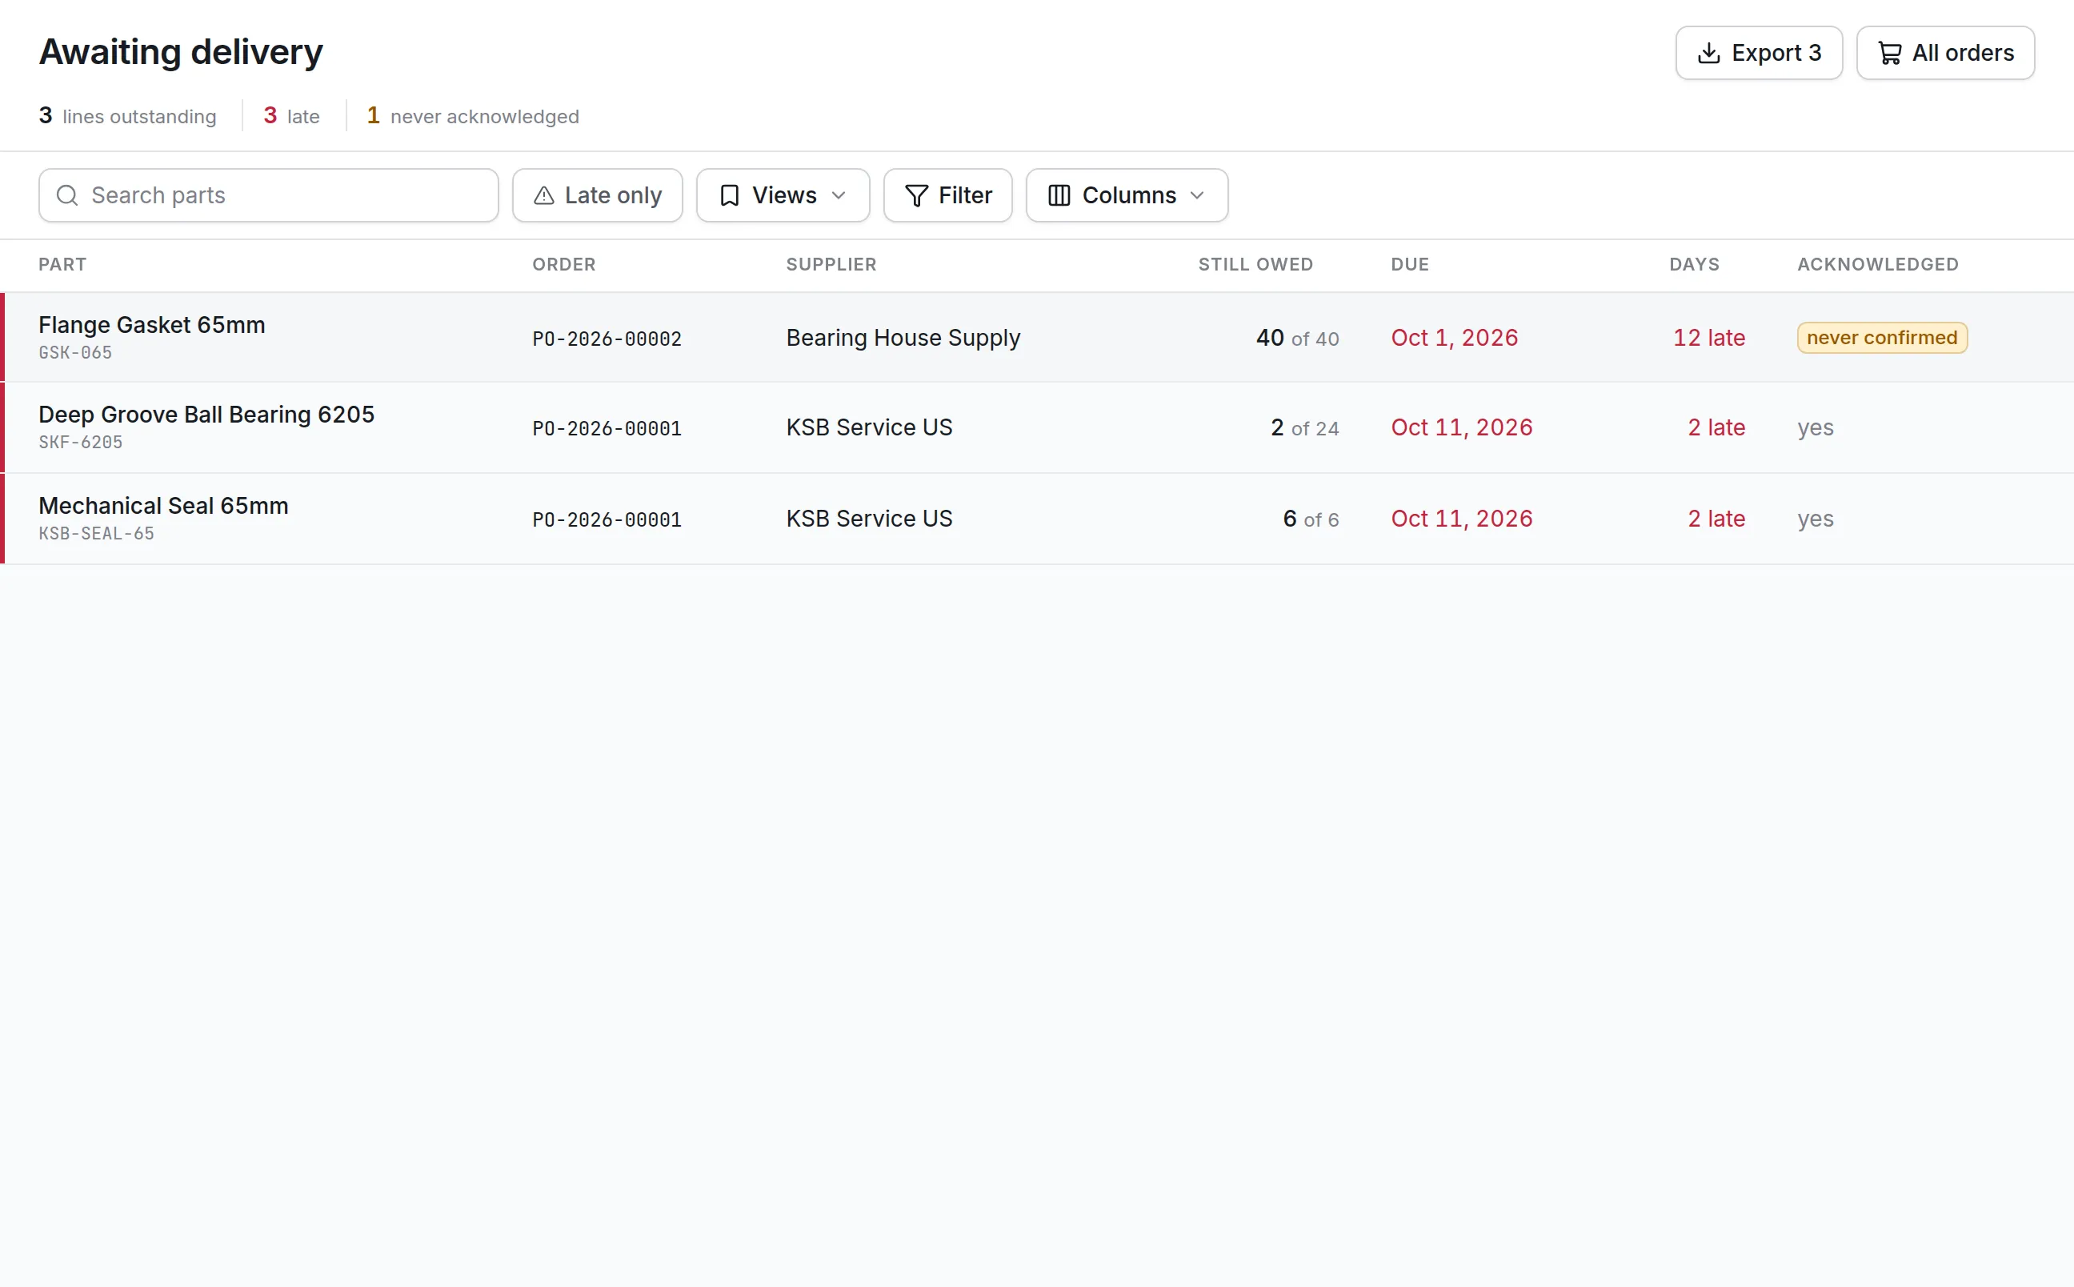Click the shopping cart icon in All orders
The width and height of the screenshot is (2074, 1287).
1889,53
